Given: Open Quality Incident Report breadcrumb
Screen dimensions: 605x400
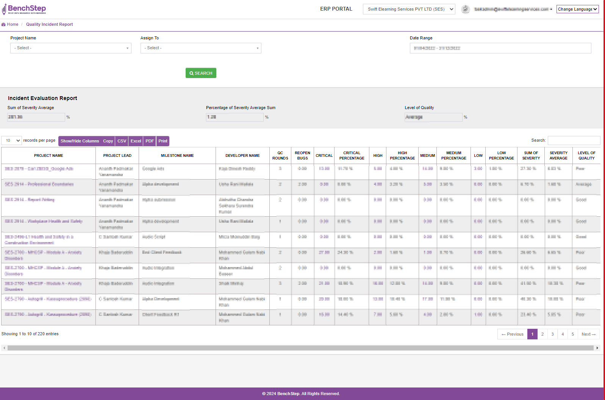Looking at the screenshot, I should click(x=49, y=24).
